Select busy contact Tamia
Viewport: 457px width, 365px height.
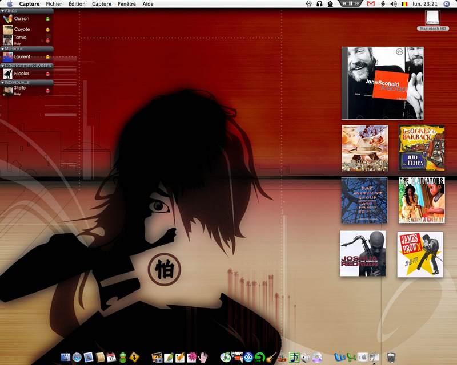tap(26, 40)
